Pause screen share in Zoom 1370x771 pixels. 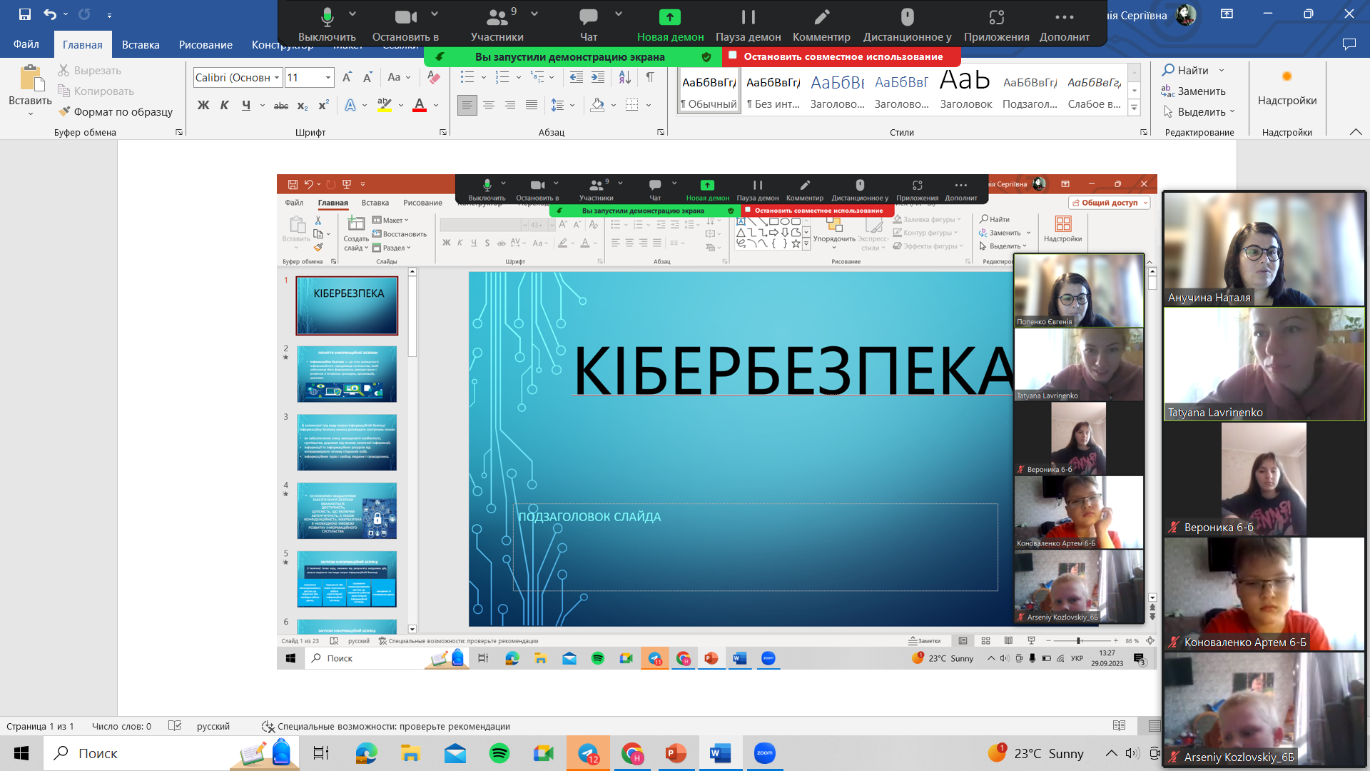[748, 25]
